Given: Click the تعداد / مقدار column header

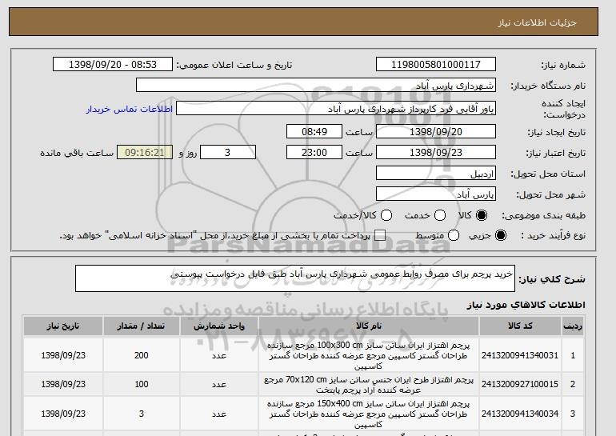Looking at the screenshot, I should tap(142, 326).
